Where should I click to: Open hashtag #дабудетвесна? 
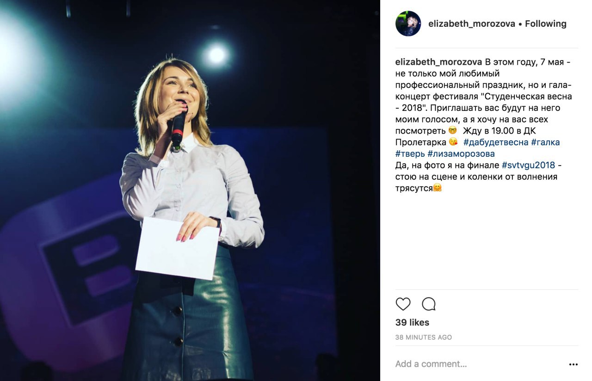pyautogui.click(x=496, y=142)
